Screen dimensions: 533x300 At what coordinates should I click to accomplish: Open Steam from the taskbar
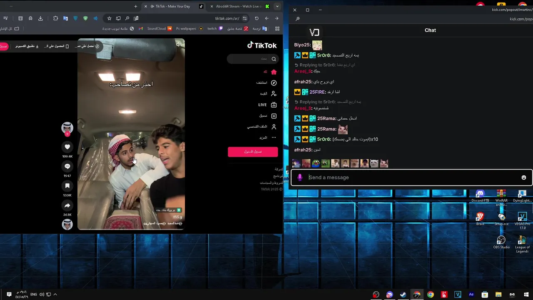coord(403,295)
